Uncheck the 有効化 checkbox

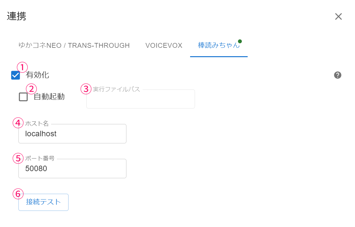click(x=16, y=75)
